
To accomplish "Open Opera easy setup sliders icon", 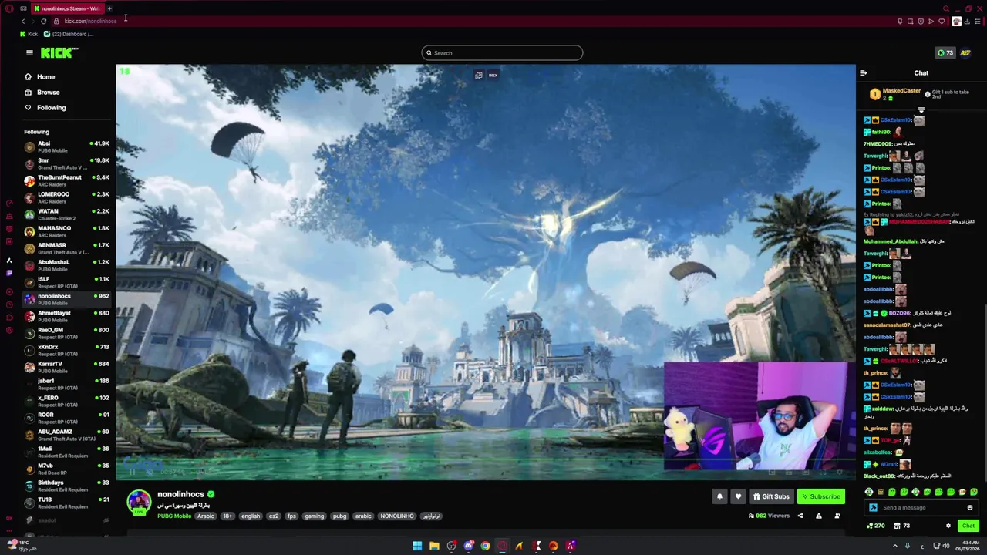I will pyautogui.click(x=979, y=21).
